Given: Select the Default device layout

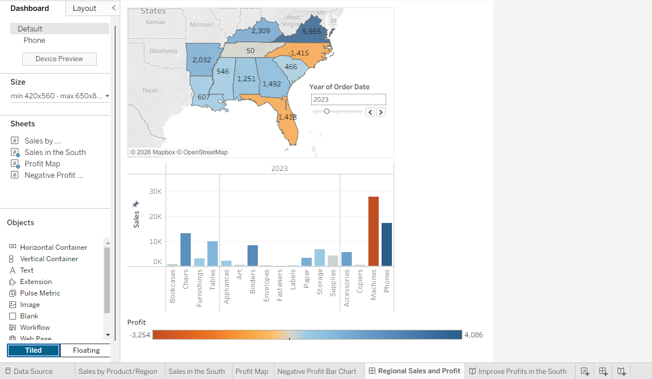Looking at the screenshot, I should (x=60, y=29).
